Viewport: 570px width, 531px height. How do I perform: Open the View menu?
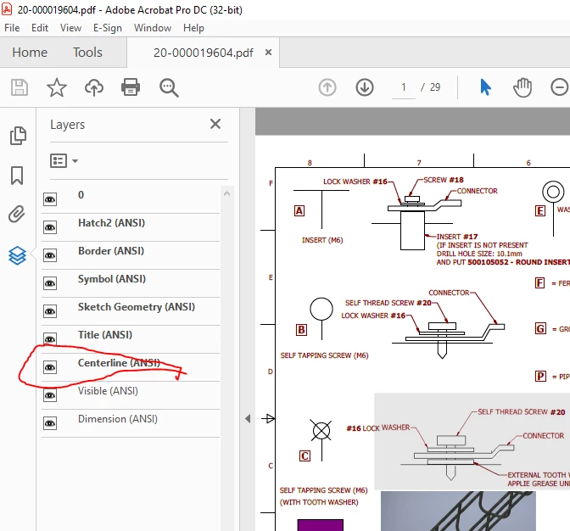pyautogui.click(x=70, y=28)
